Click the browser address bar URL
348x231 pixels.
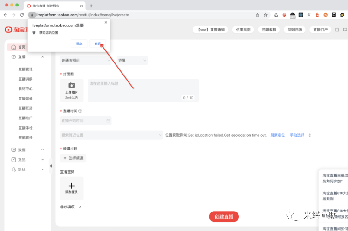83,15
